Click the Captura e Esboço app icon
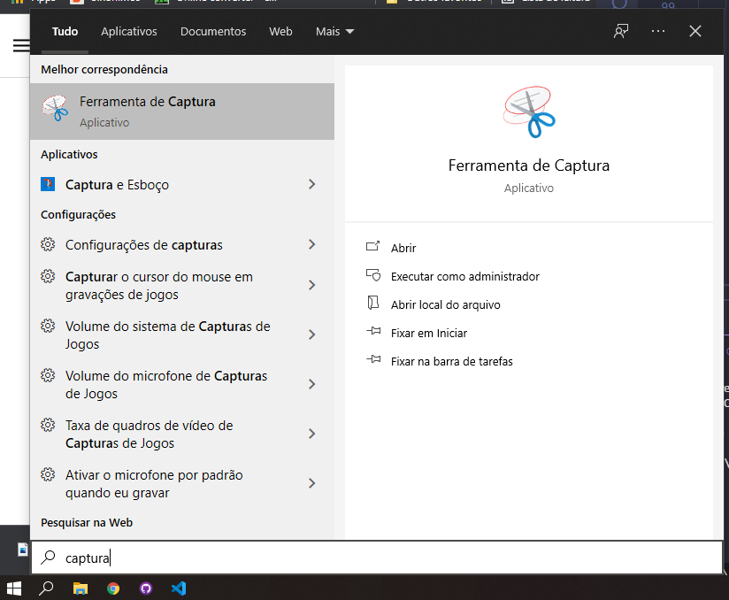Image resolution: width=729 pixels, height=600 pixels. click(x=48, y=184)
